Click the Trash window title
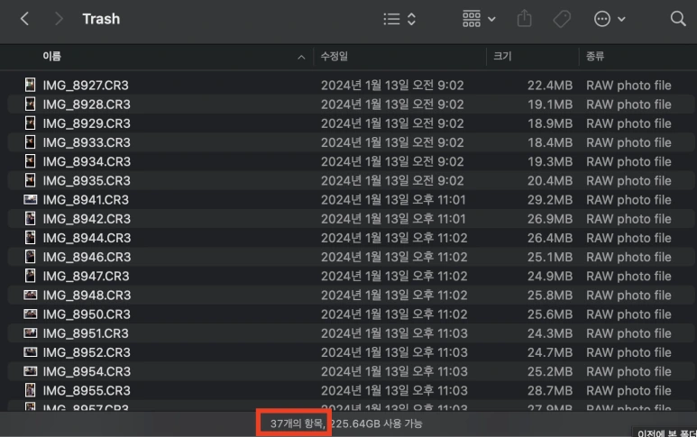Viewport: 697px width, 437px height. coord(101,19)
